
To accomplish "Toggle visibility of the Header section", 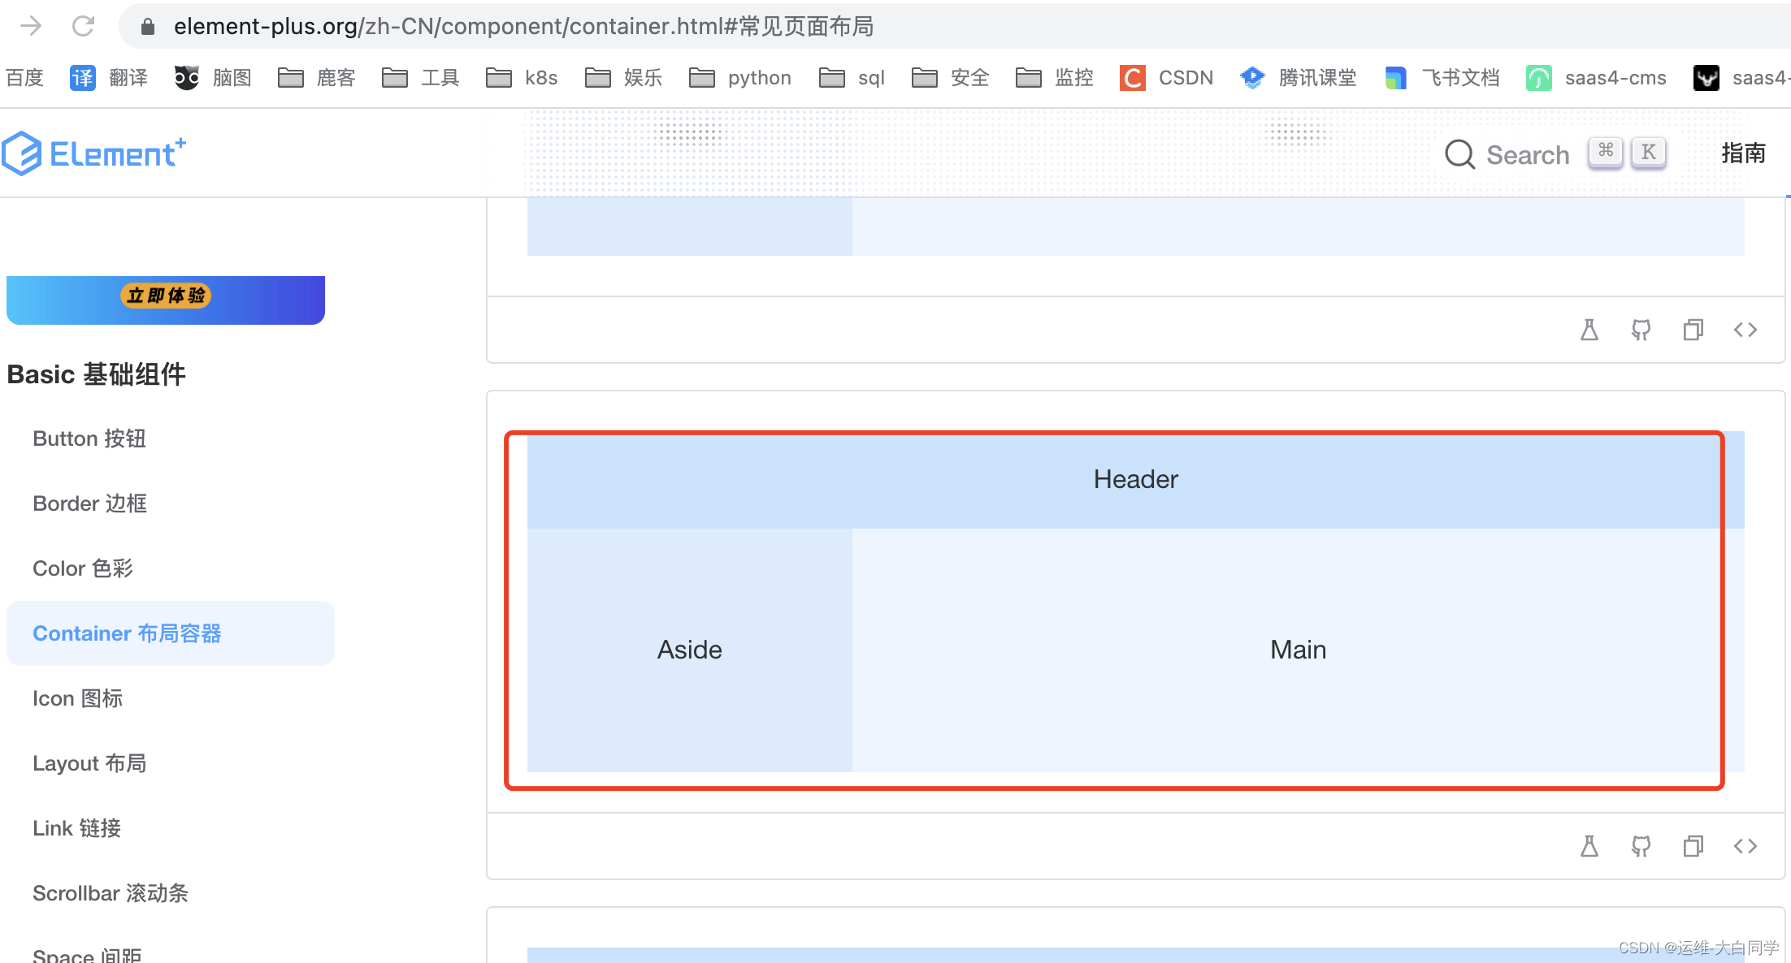I will 1134,479.
